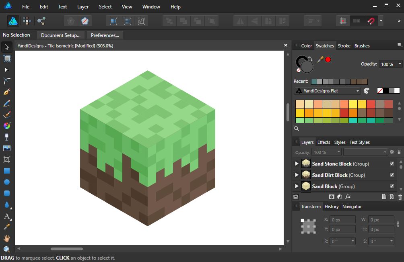Toggle the width-height aspect ratio link

pyautogui.click(x=398, y=224)
